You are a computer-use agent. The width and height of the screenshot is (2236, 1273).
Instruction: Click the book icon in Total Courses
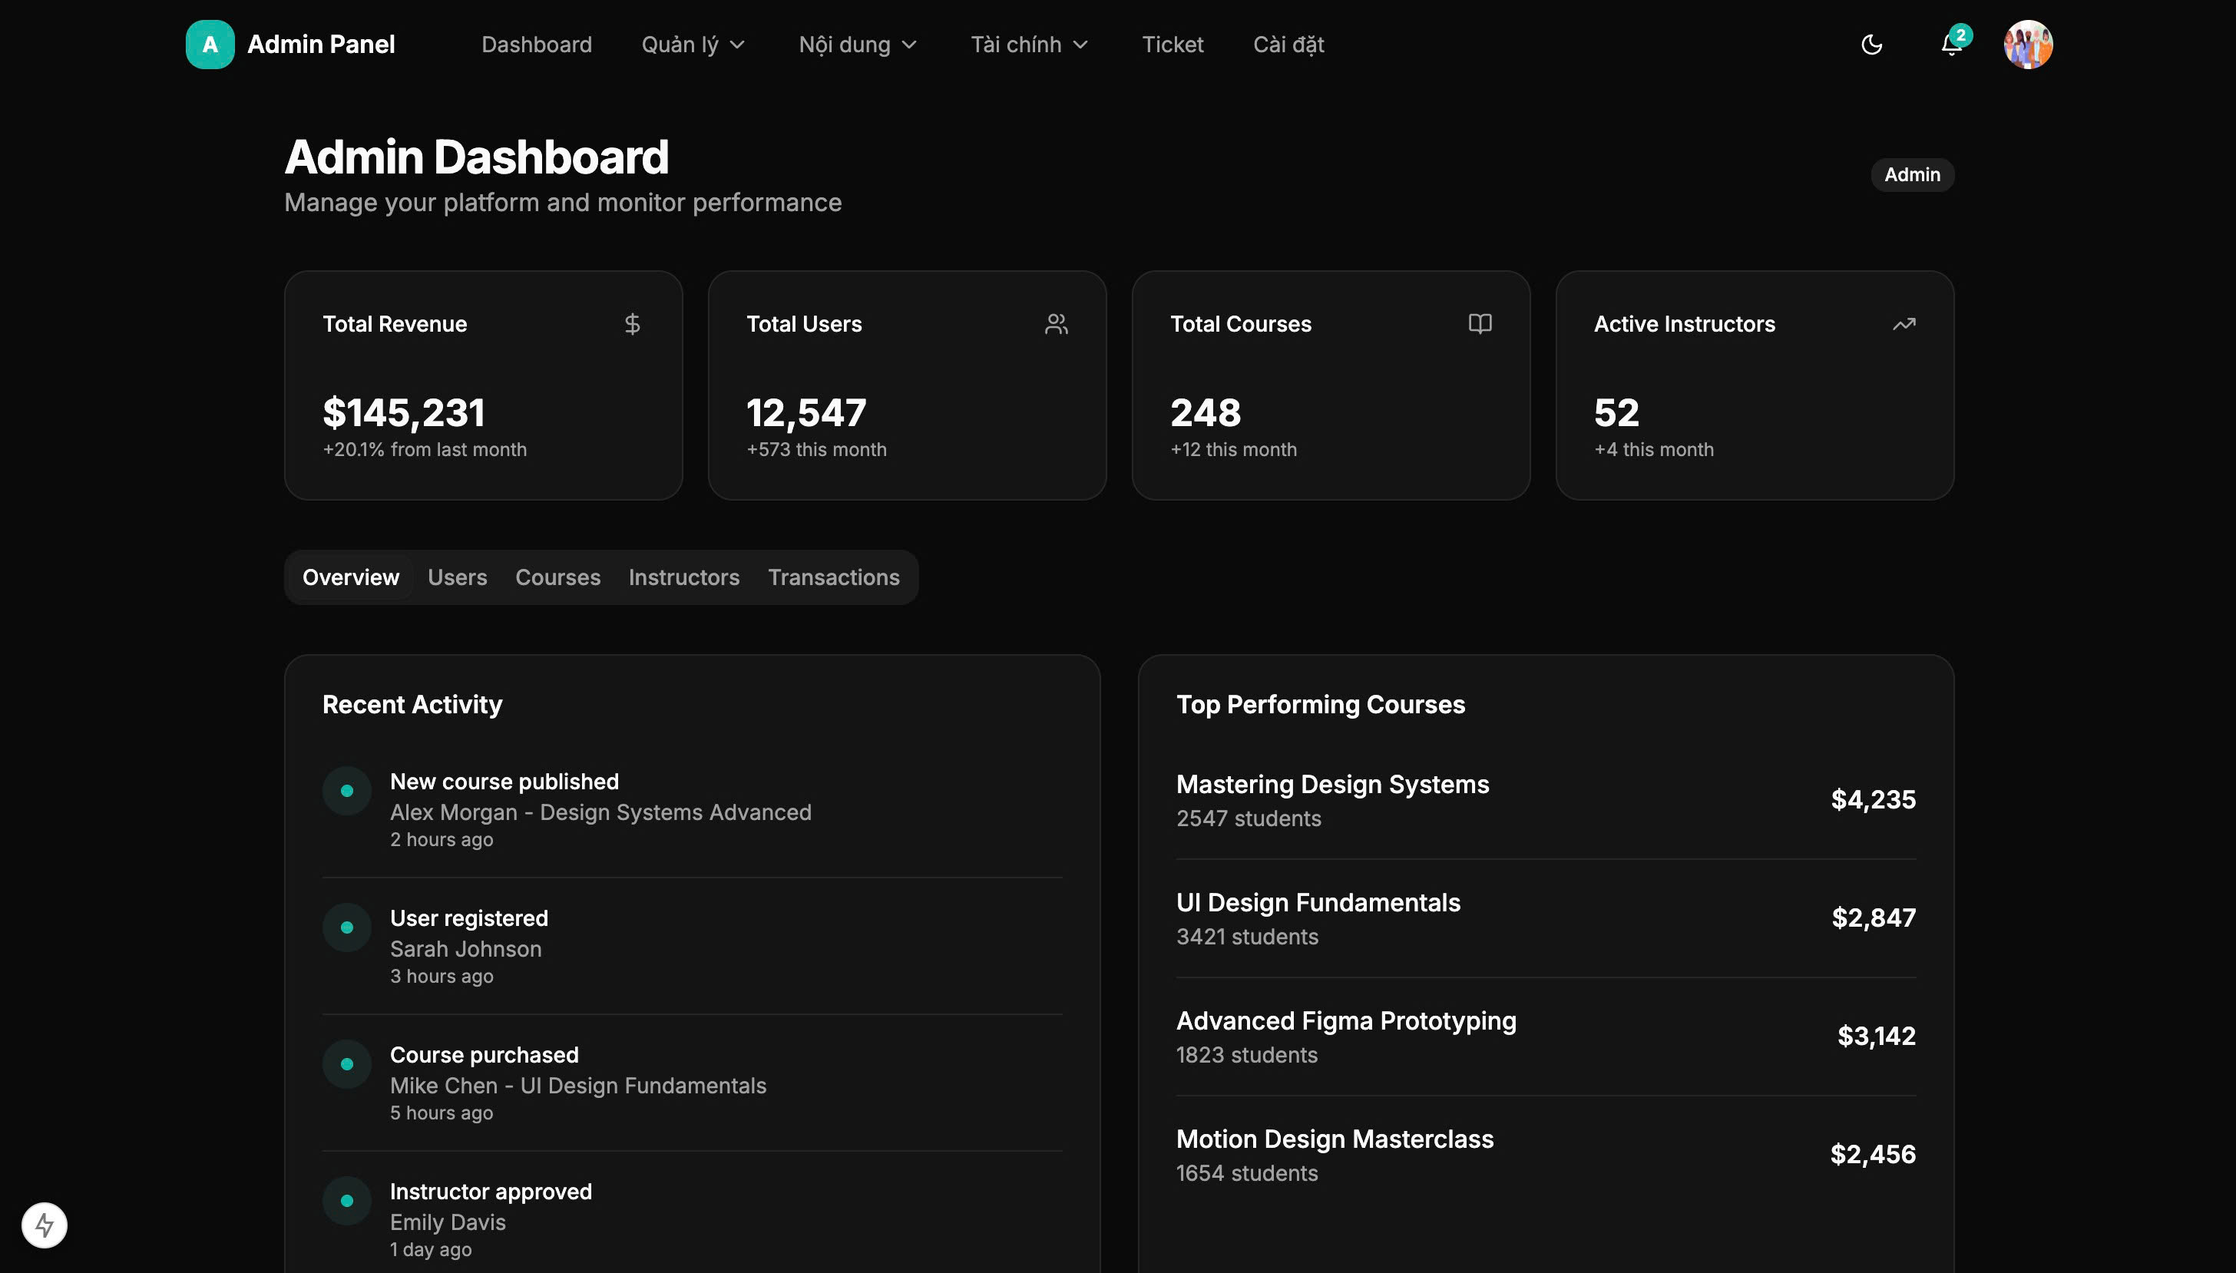pos(1480,324)
